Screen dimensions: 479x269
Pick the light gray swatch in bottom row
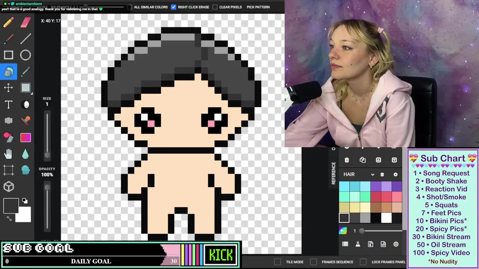pyautogui.click(x=365, y=218)
